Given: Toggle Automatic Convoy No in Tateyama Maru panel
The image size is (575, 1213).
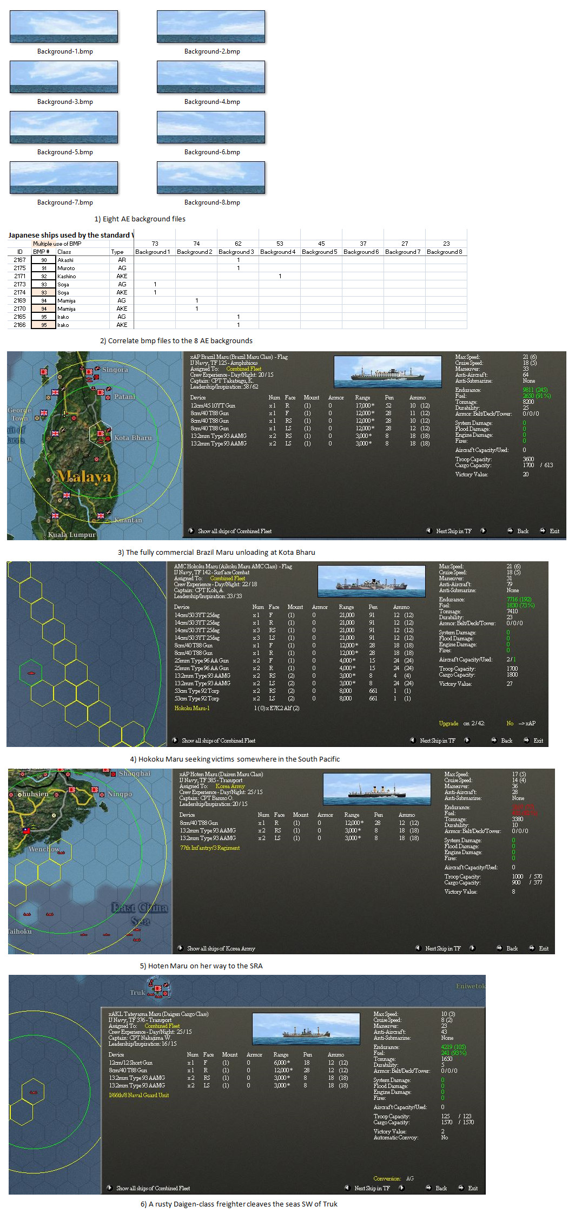Looking at the screenshot, I should click(445, 1137).
